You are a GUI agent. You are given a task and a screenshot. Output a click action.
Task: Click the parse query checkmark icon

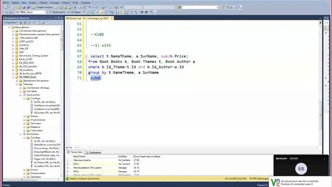click(x=88, y=12)
